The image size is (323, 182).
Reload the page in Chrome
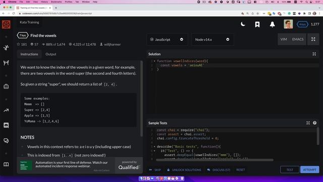[14, 14]
